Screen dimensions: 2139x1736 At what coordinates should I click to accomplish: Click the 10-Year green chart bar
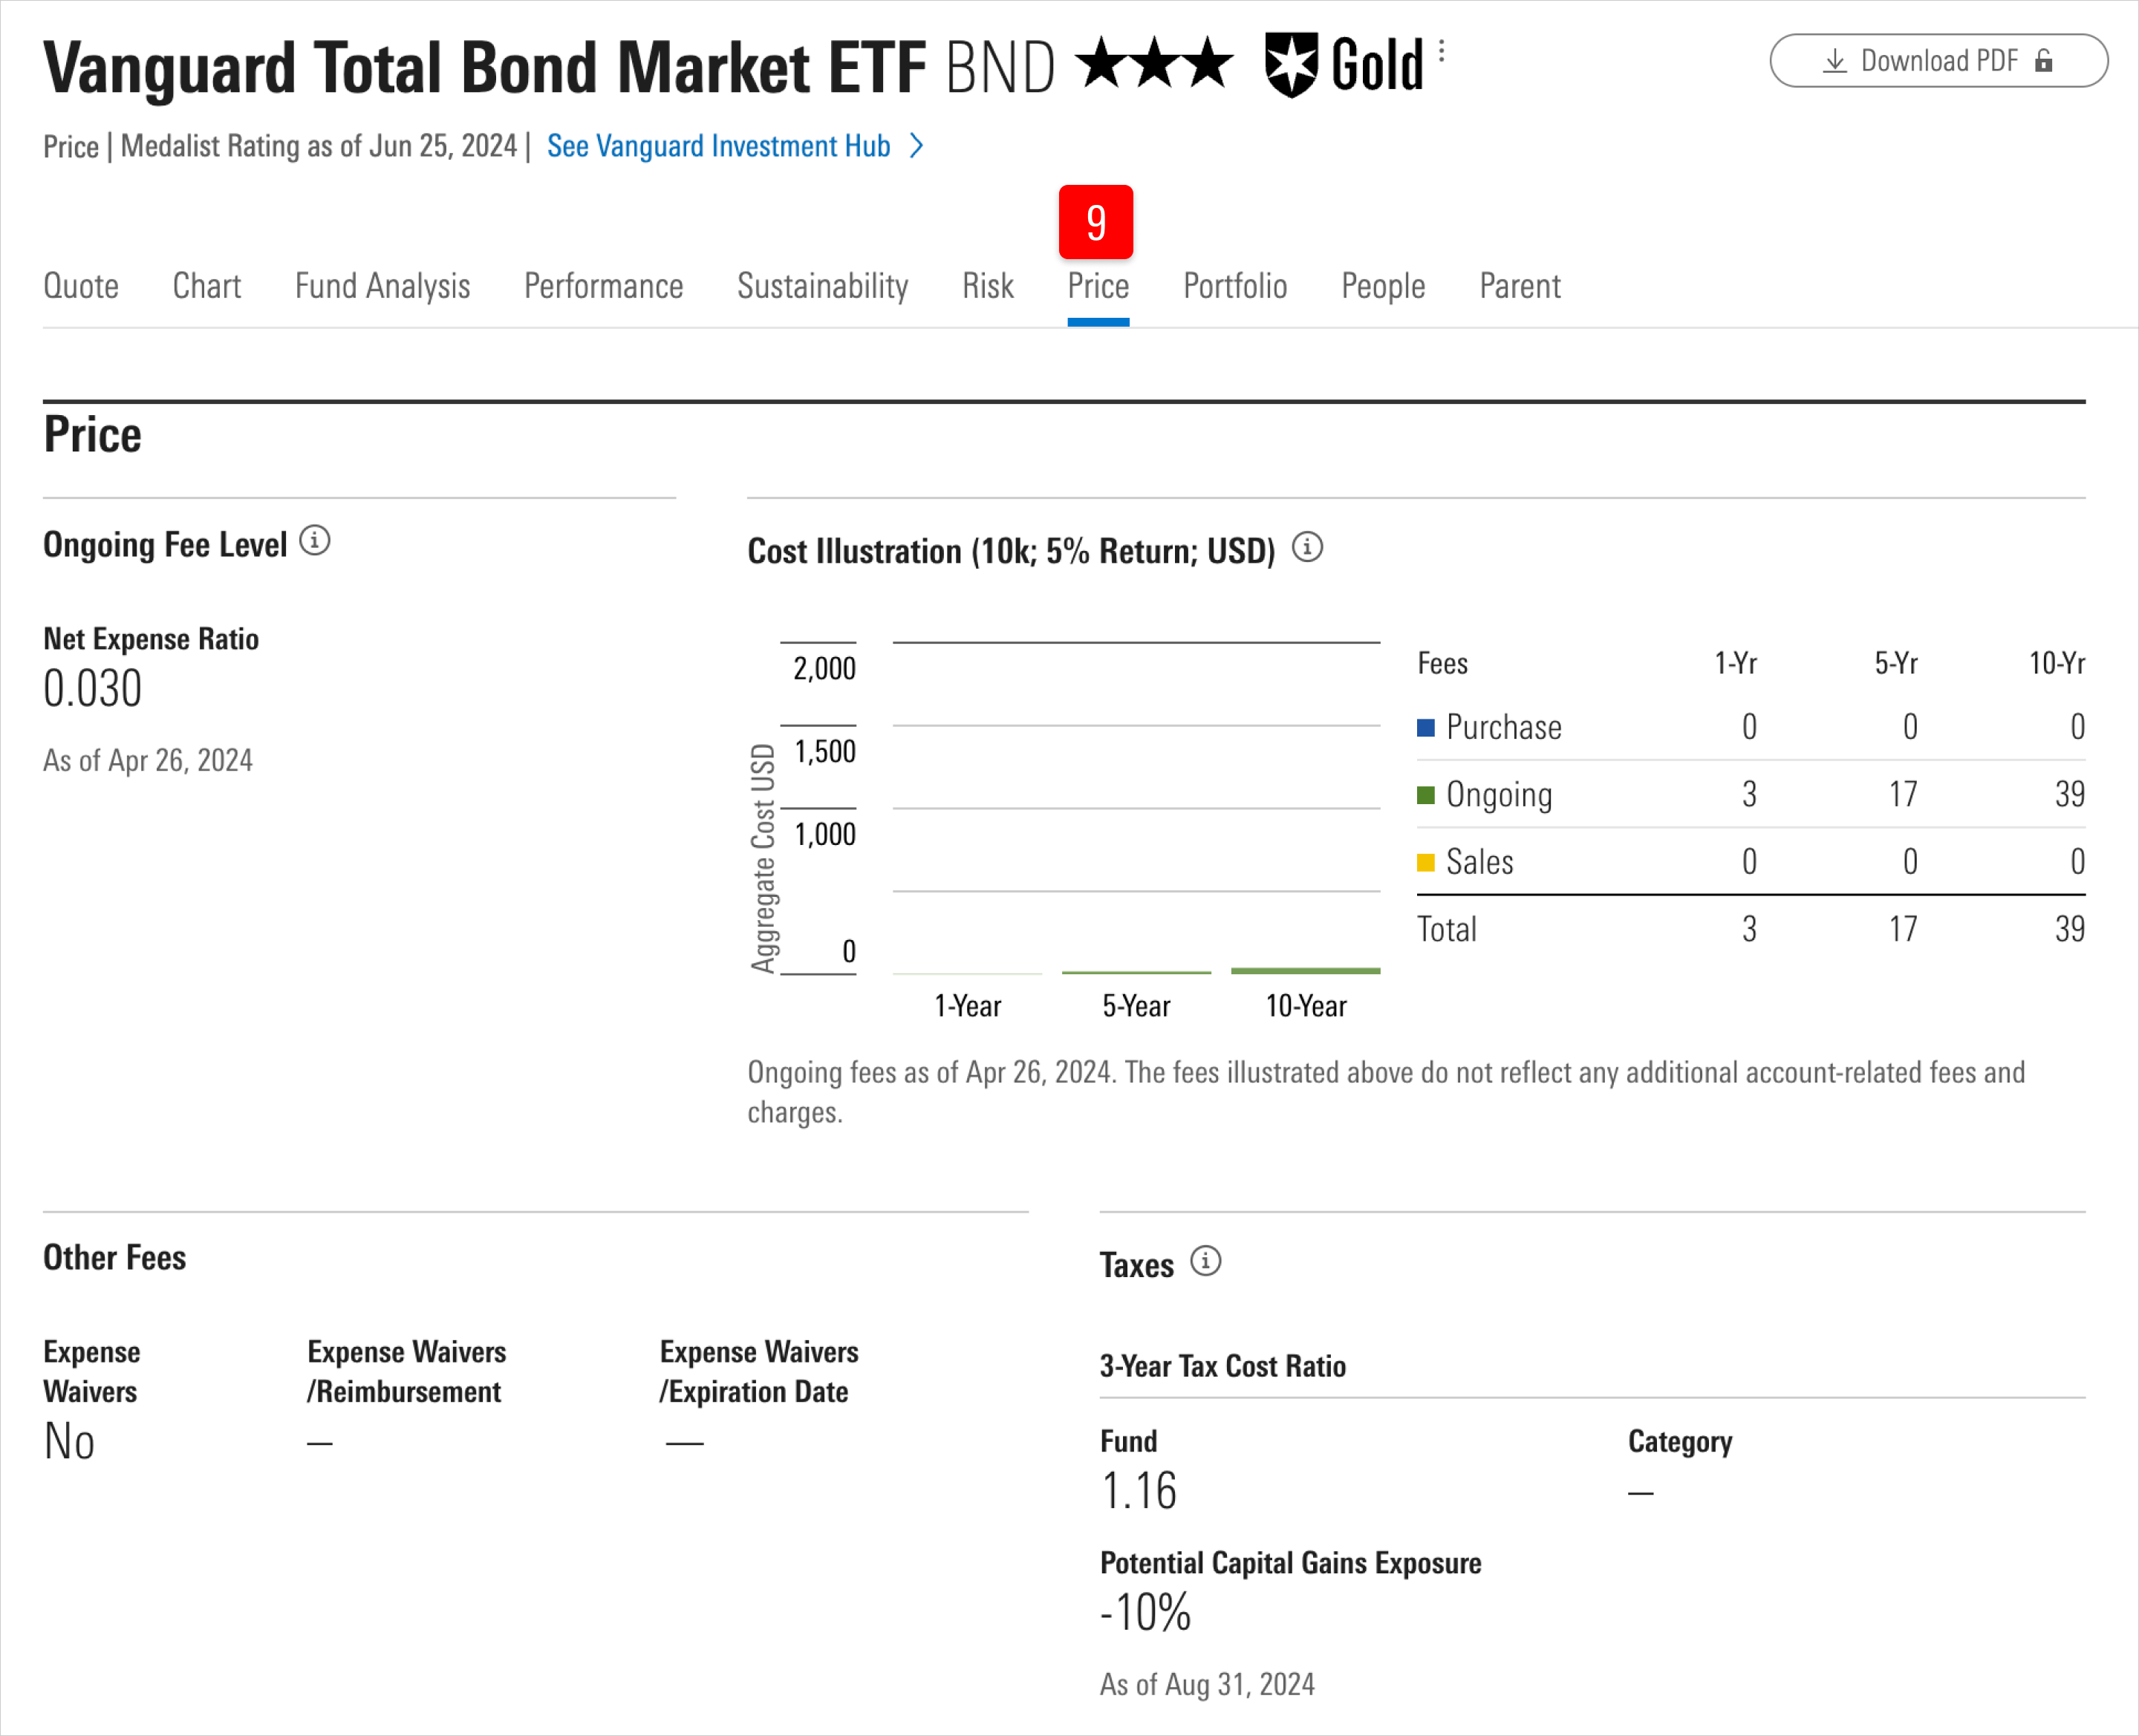click(x=1305, y=970)
